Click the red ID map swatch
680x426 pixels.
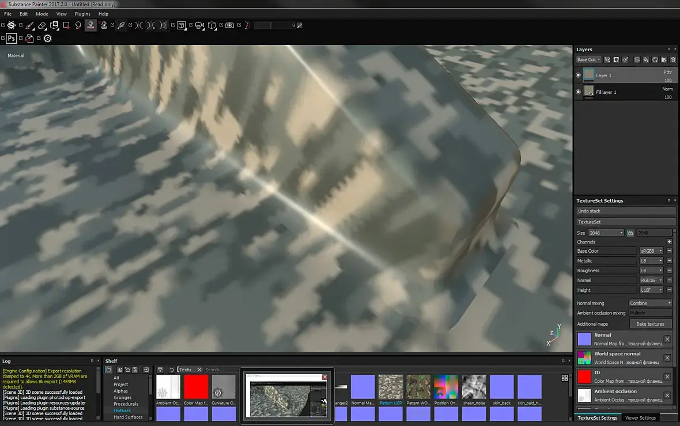click(x=584, y=376)
